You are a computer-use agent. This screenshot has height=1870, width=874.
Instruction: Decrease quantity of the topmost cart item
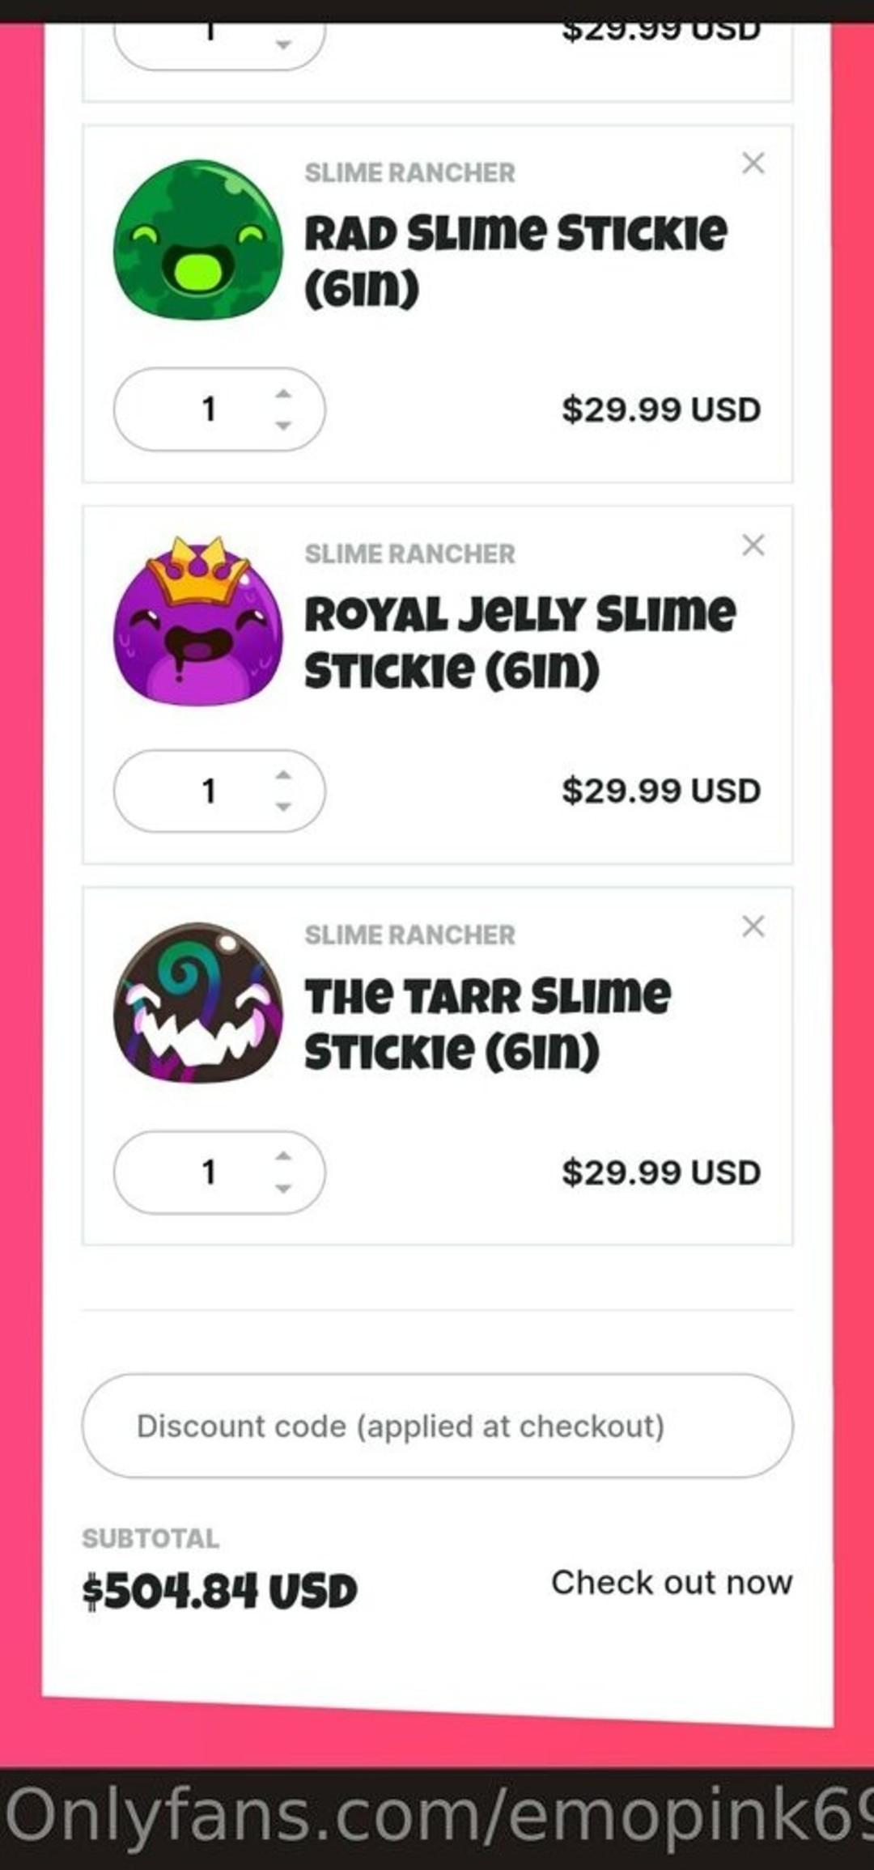point(283,45)
